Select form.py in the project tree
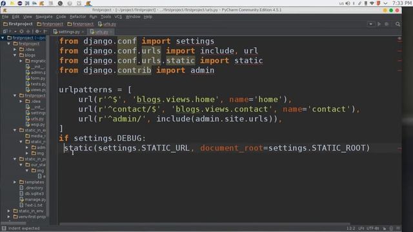The height and width of the screenshot is (232, 413). click(35, 78)
